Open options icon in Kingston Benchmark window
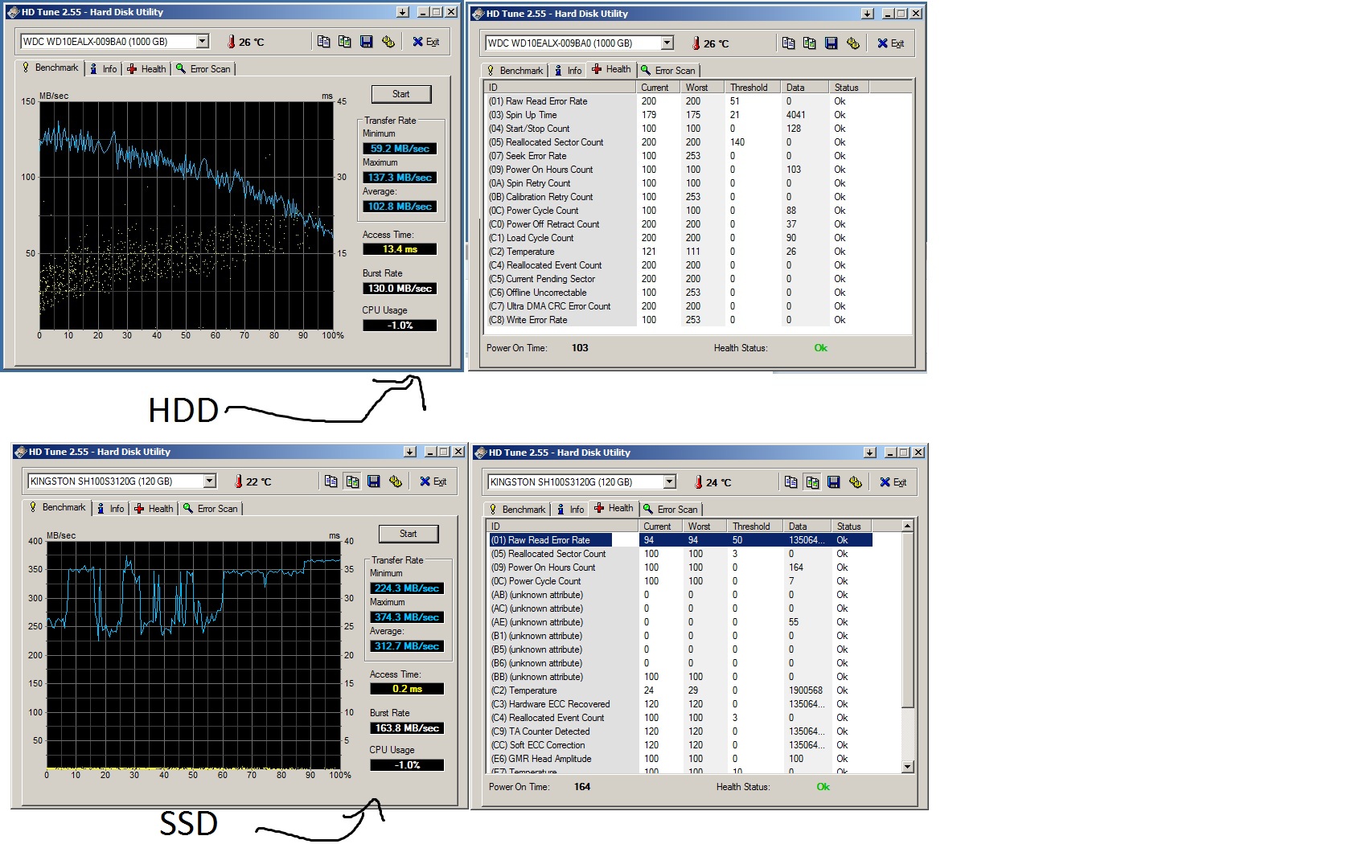1351x844 pixels. pos(396,481)
